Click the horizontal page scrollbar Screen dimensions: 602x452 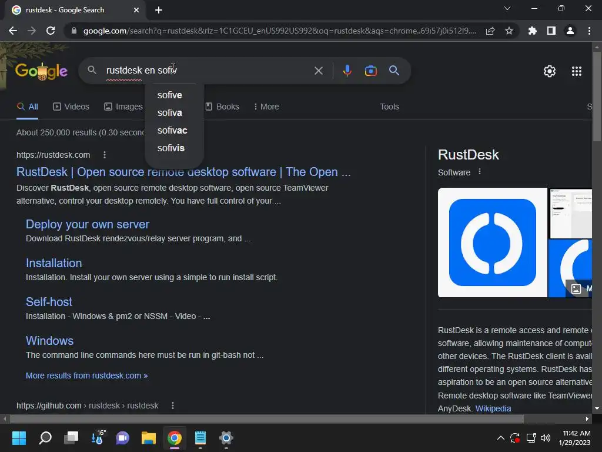coord(267,418)
